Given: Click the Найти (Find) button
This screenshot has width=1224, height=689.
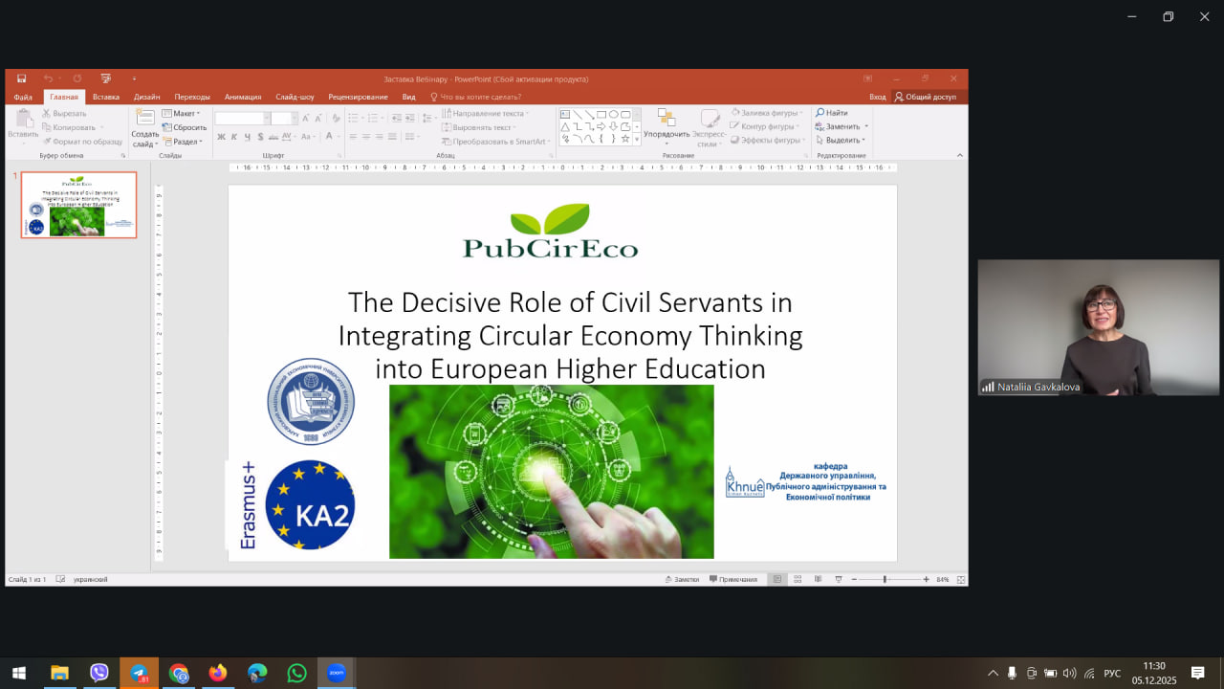Looking at the screenshot, I should point(832,113).
